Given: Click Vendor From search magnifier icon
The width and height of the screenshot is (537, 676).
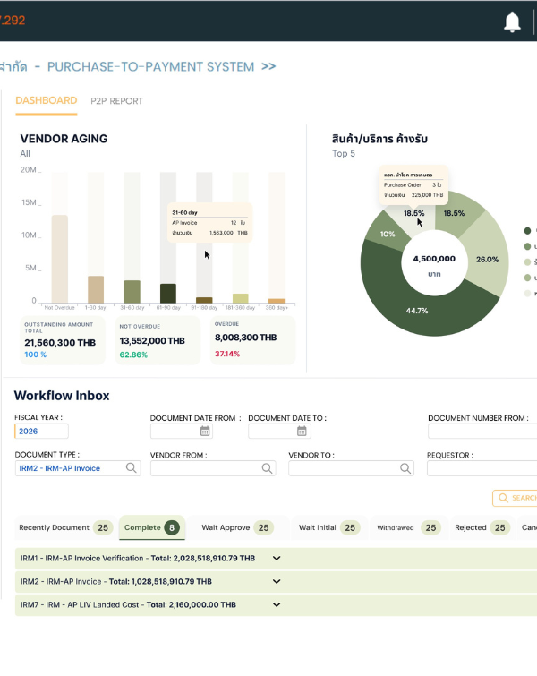Looking at the screenshot, I should point(267,468).
